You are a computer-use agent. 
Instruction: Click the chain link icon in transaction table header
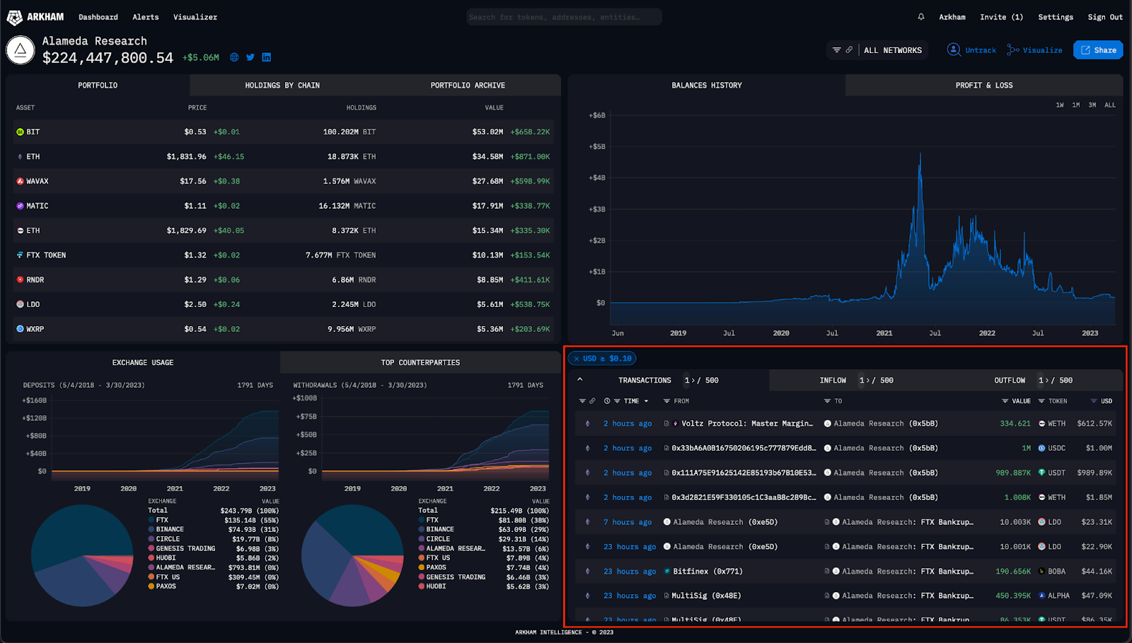(592, 401)
